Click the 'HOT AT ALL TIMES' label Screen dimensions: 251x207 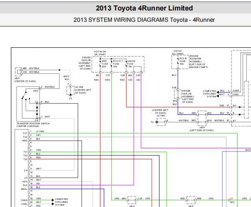(177, 52)
